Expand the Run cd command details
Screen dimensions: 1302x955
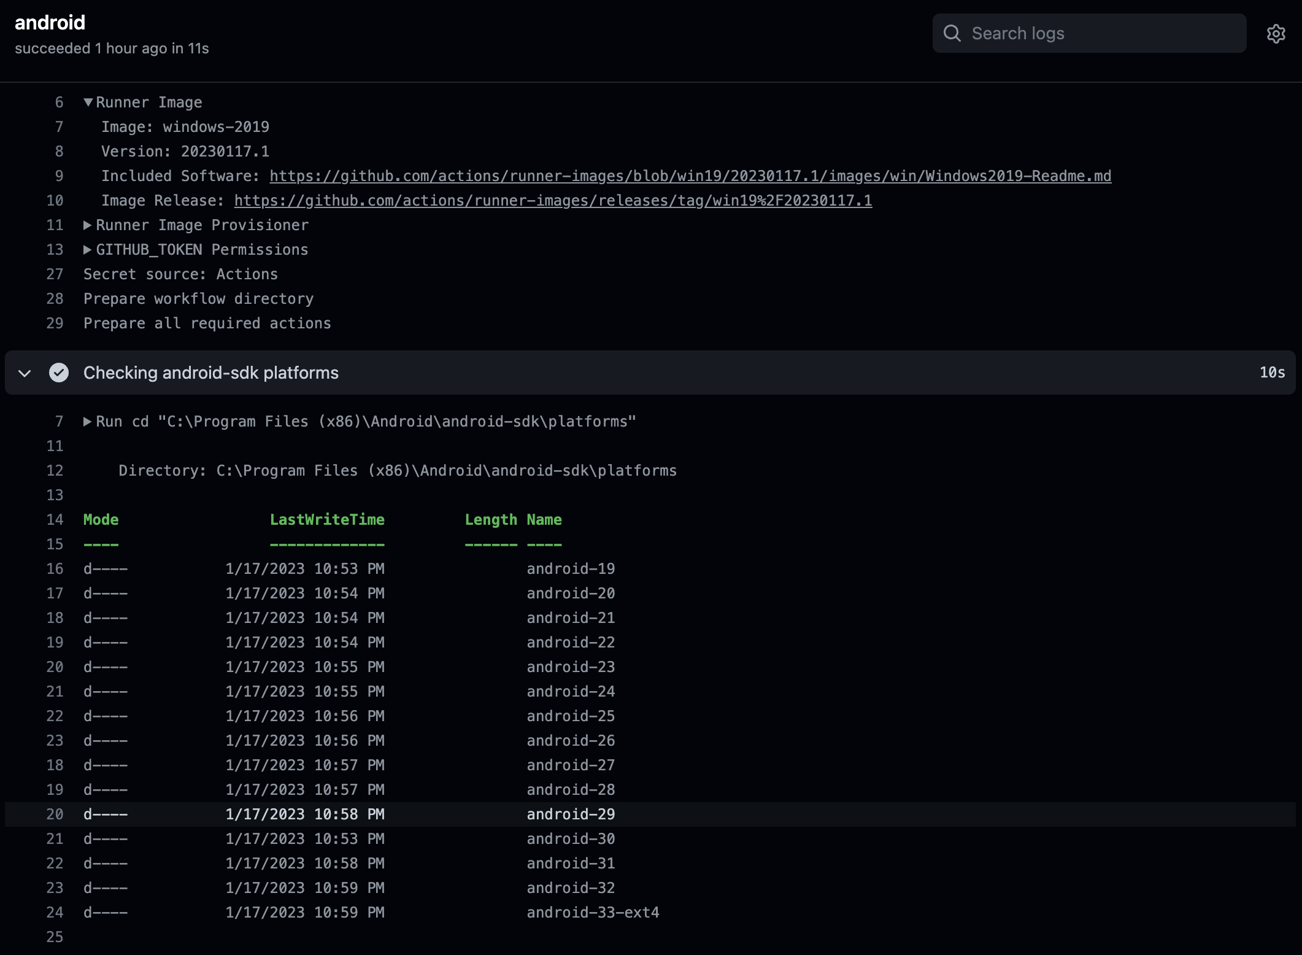pos(88,422)
